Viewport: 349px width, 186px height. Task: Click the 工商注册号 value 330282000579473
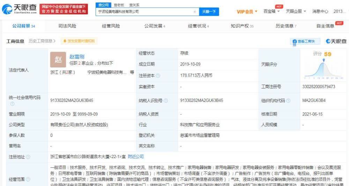319,87
